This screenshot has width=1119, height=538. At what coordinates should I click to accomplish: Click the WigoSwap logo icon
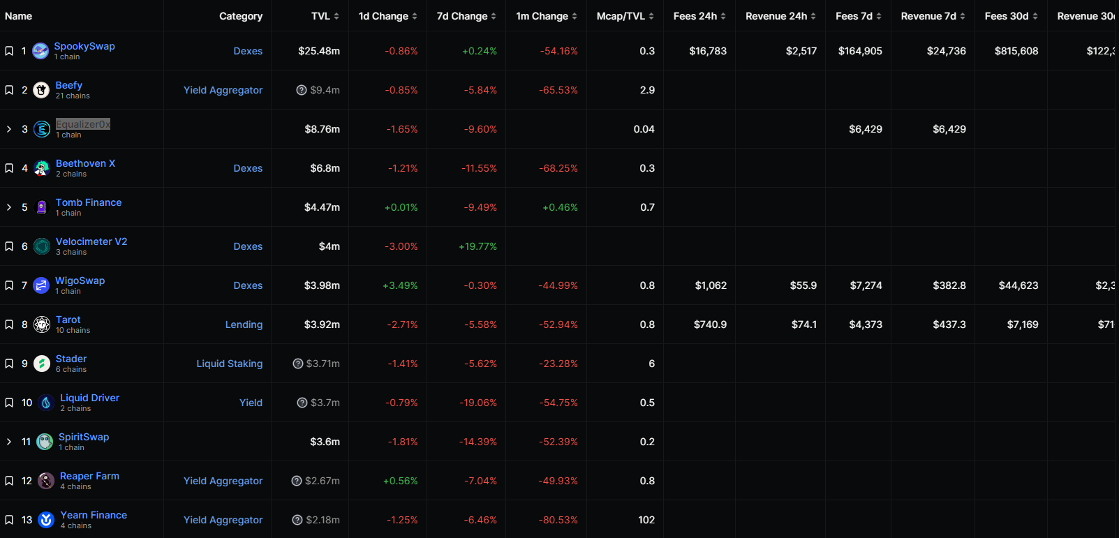tap(41, 285)
